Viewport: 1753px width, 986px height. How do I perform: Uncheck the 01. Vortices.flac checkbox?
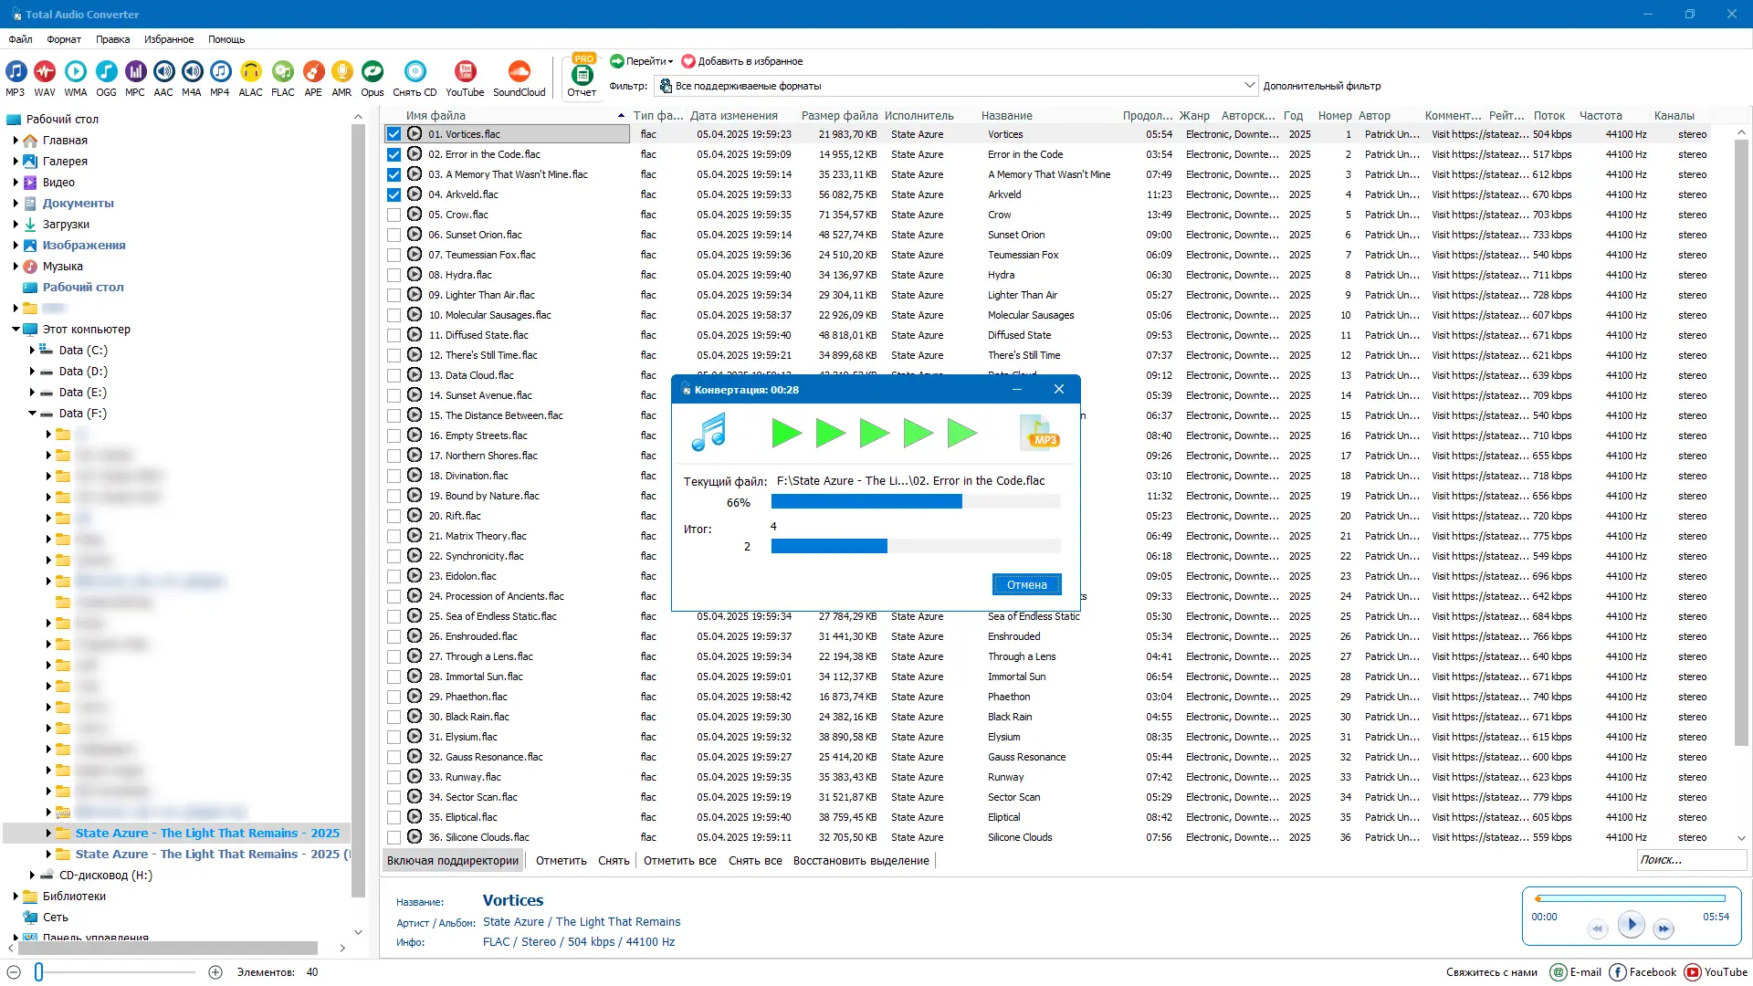pos(394,134)
